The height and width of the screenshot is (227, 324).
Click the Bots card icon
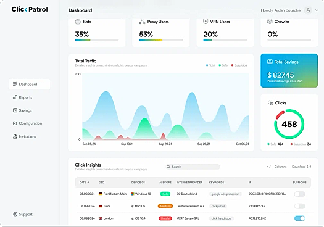(78, 22)
